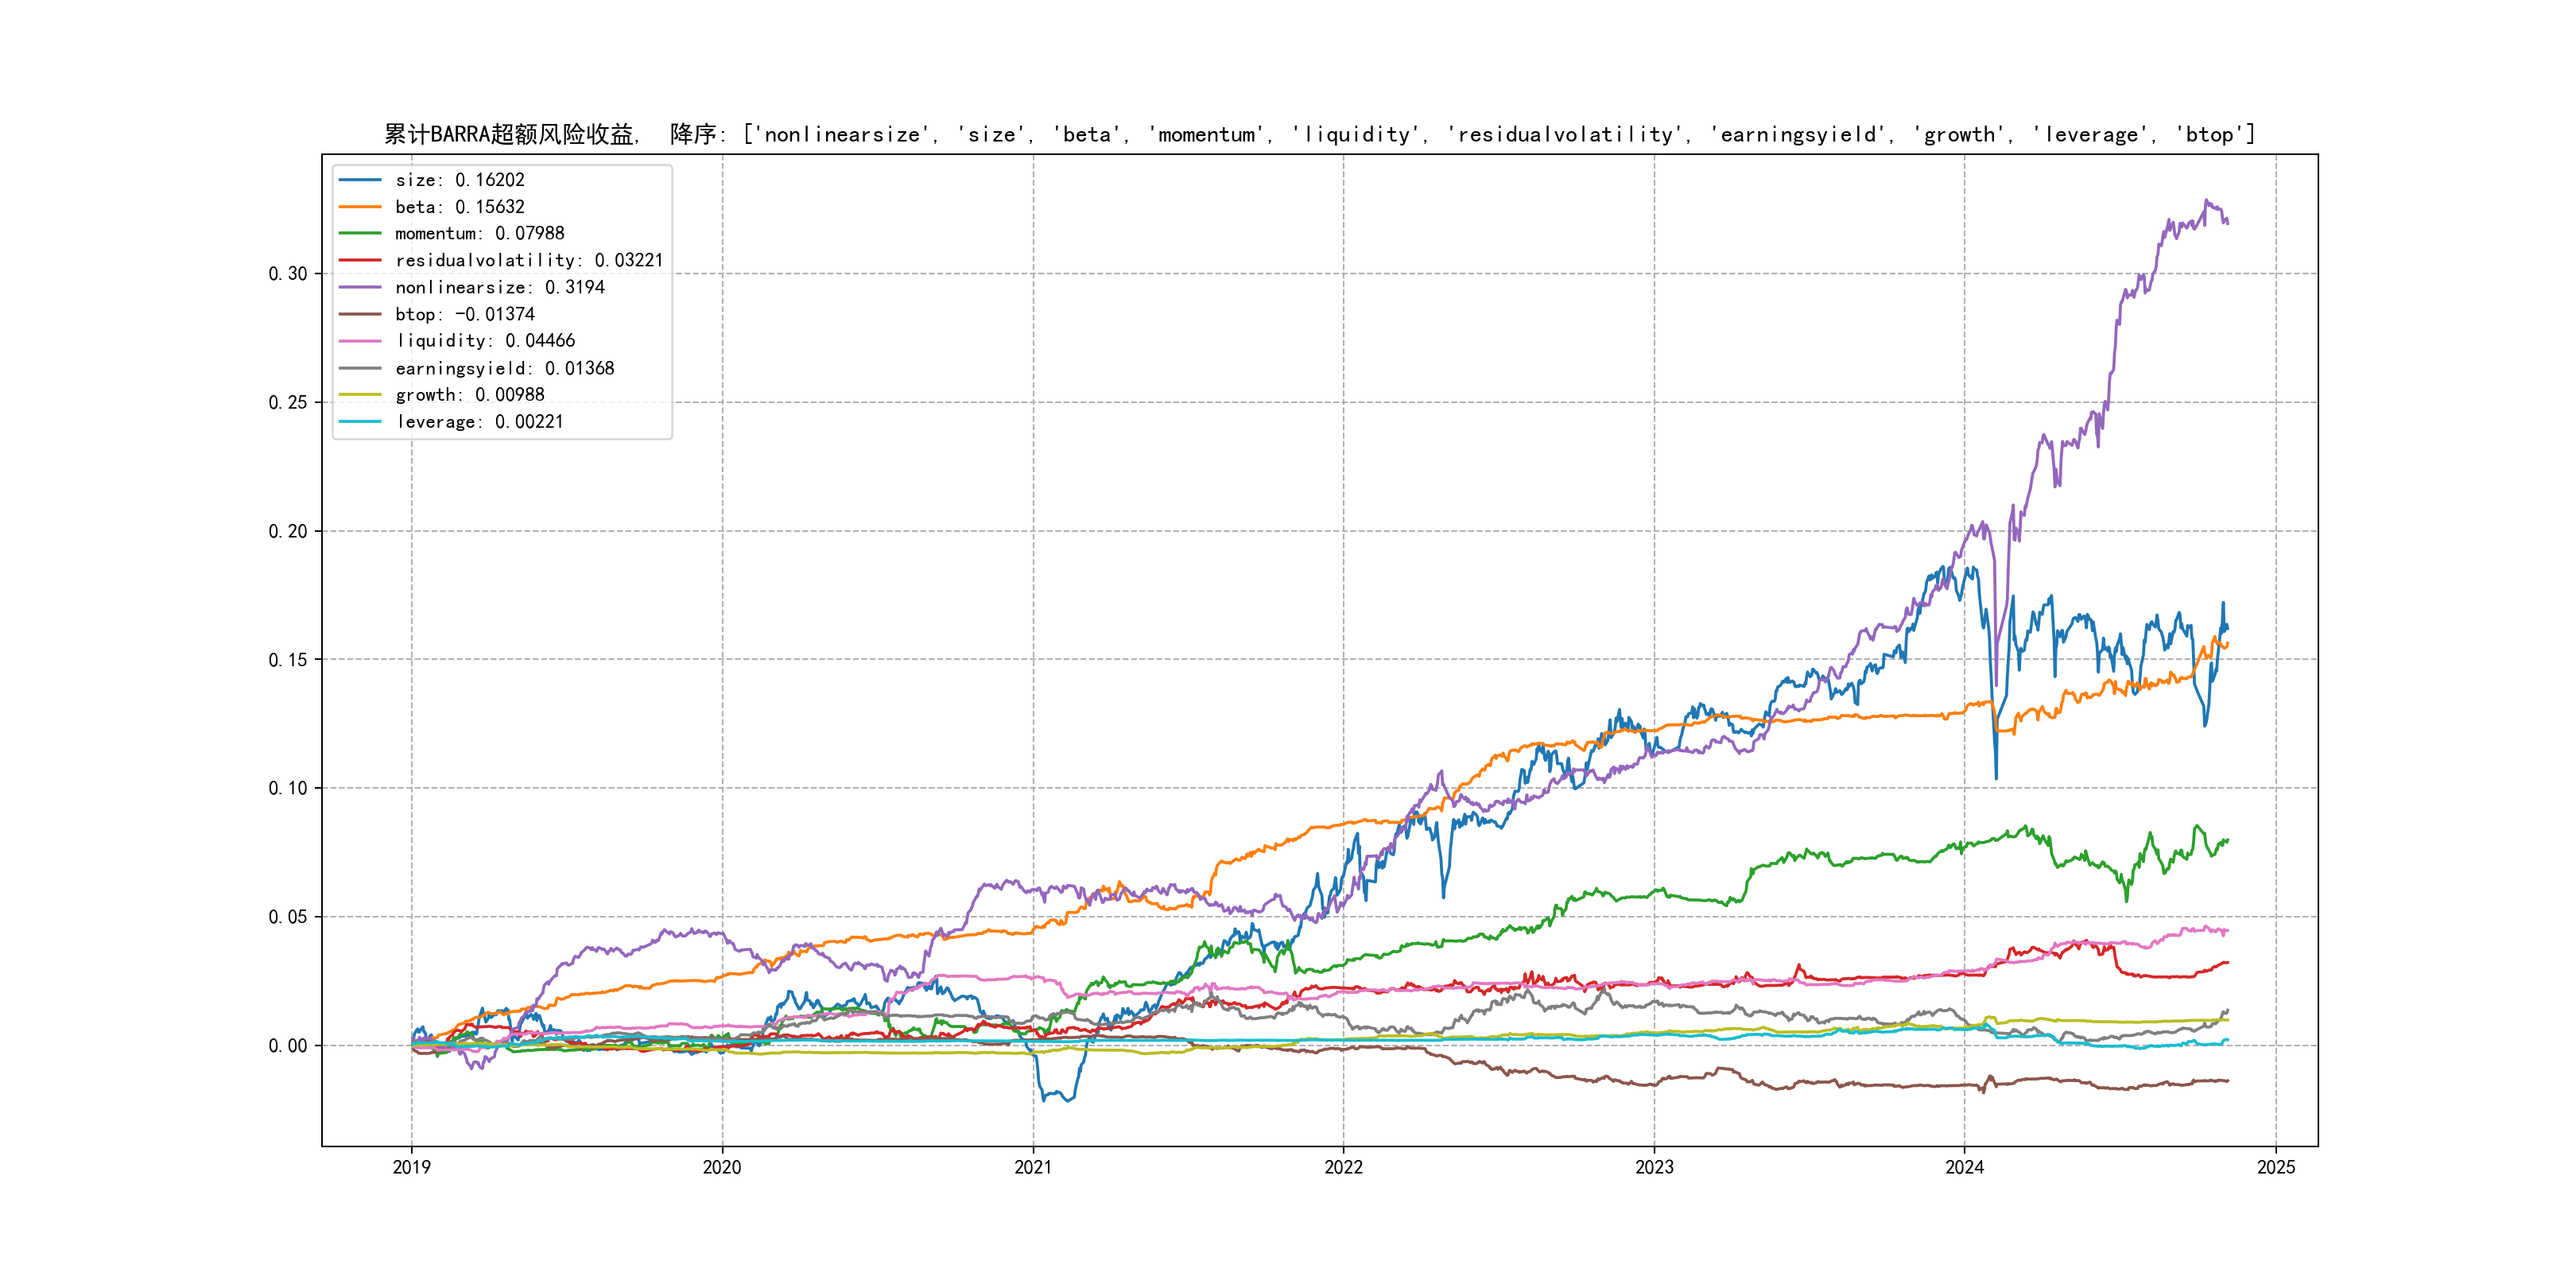
Task: Click the 2022 x-axis tick label
Action: [1343, 1167]
